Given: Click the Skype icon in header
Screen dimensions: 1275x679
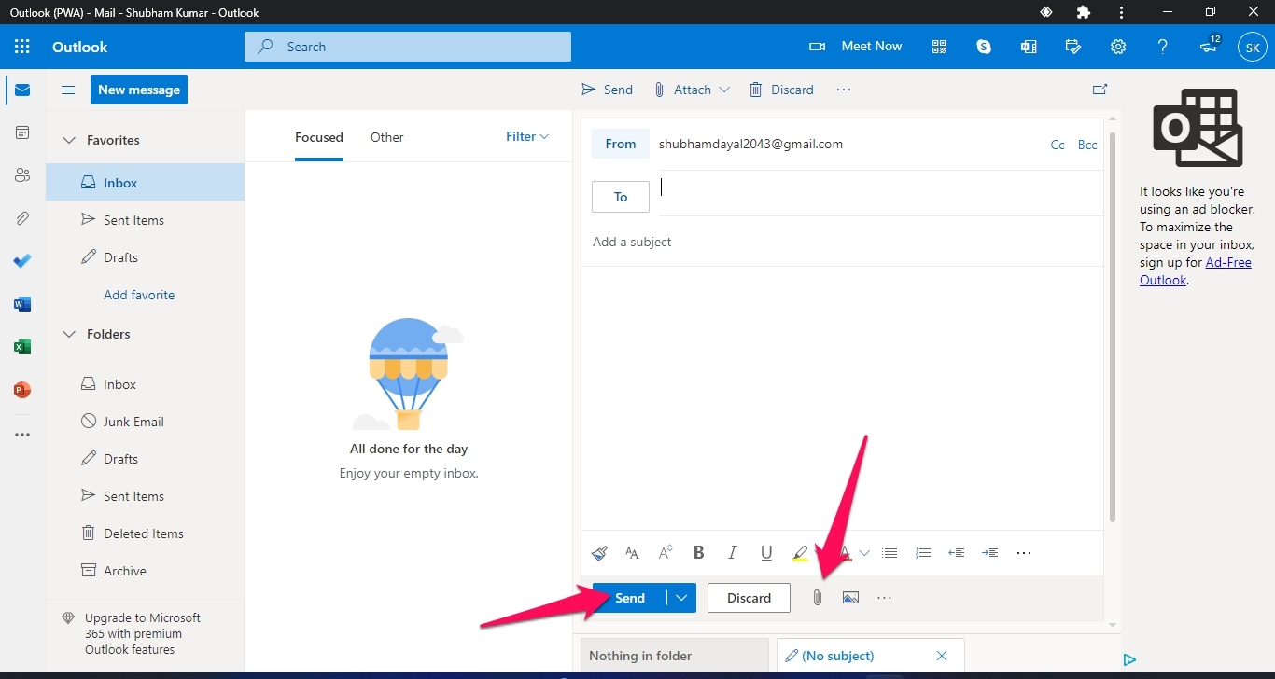Looking at the screenshot, I should (x=984, y=47).
